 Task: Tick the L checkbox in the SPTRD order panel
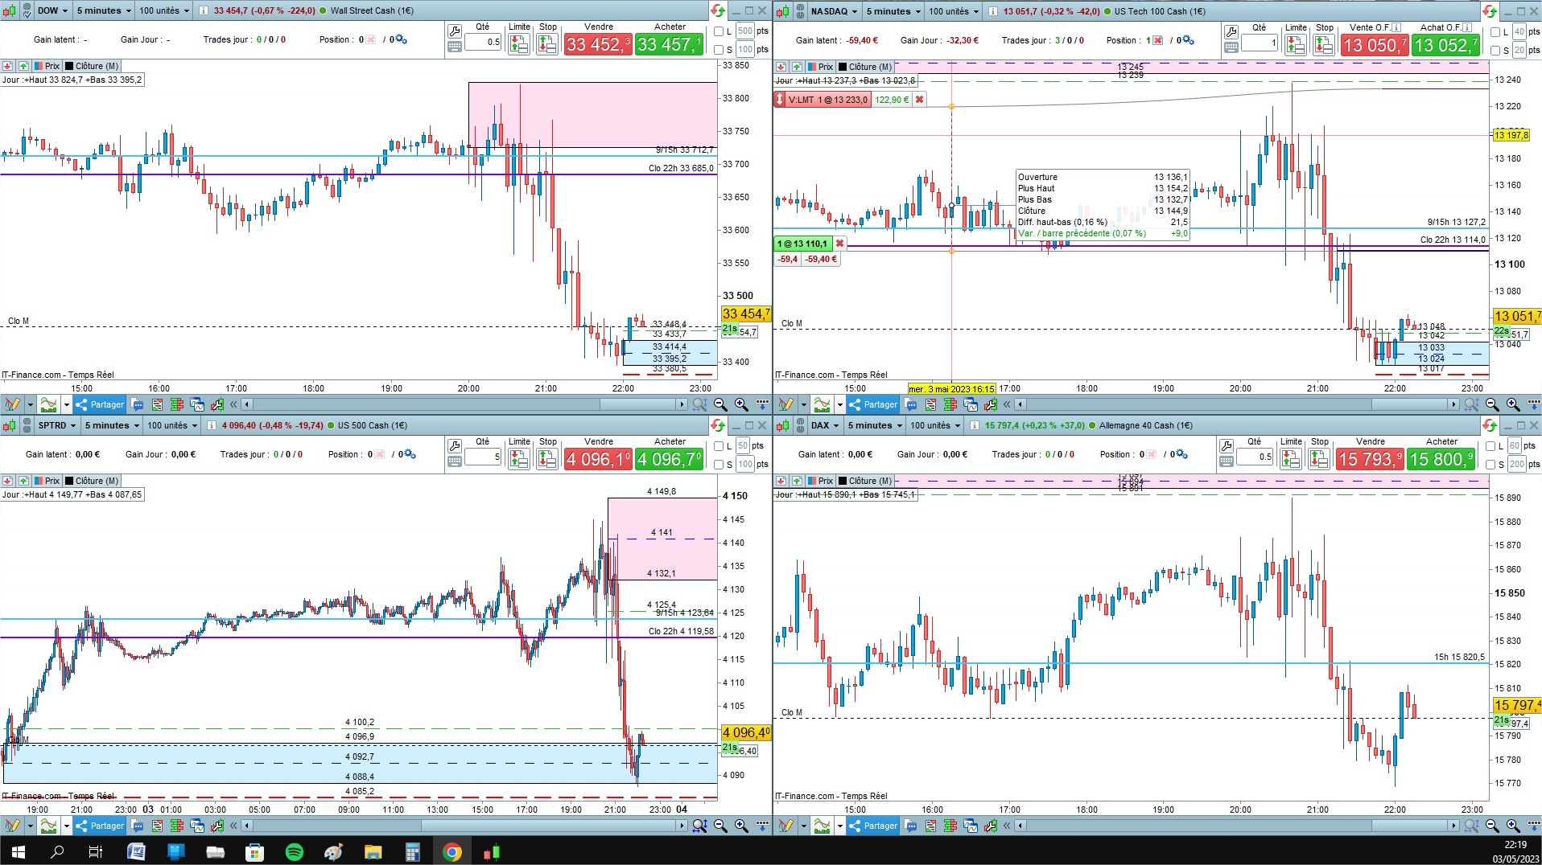[x=719, y=446]
